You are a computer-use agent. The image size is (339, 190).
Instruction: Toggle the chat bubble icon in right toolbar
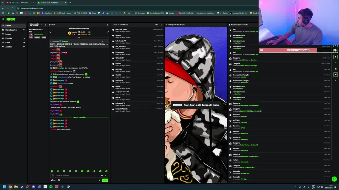(336, 57)
